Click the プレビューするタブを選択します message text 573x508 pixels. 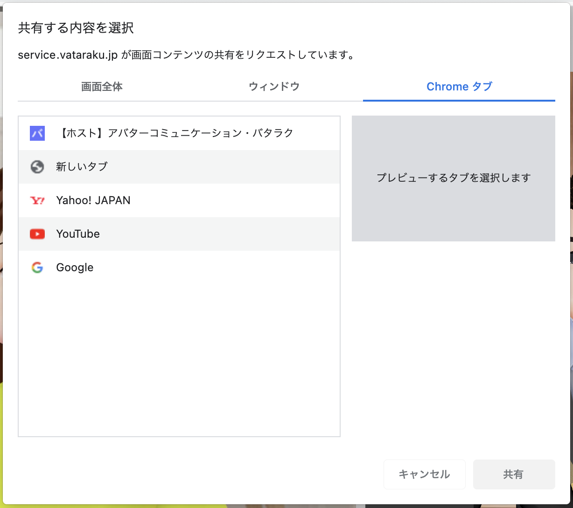pyautogui.click(x=453, y=178)
